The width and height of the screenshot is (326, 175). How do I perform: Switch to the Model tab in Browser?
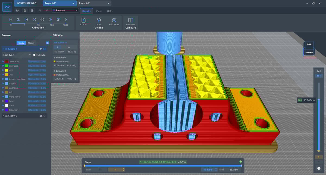31,43
